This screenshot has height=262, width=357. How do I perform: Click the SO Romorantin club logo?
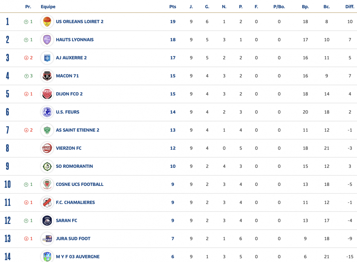pyautogui.click(x=47, y=166)
